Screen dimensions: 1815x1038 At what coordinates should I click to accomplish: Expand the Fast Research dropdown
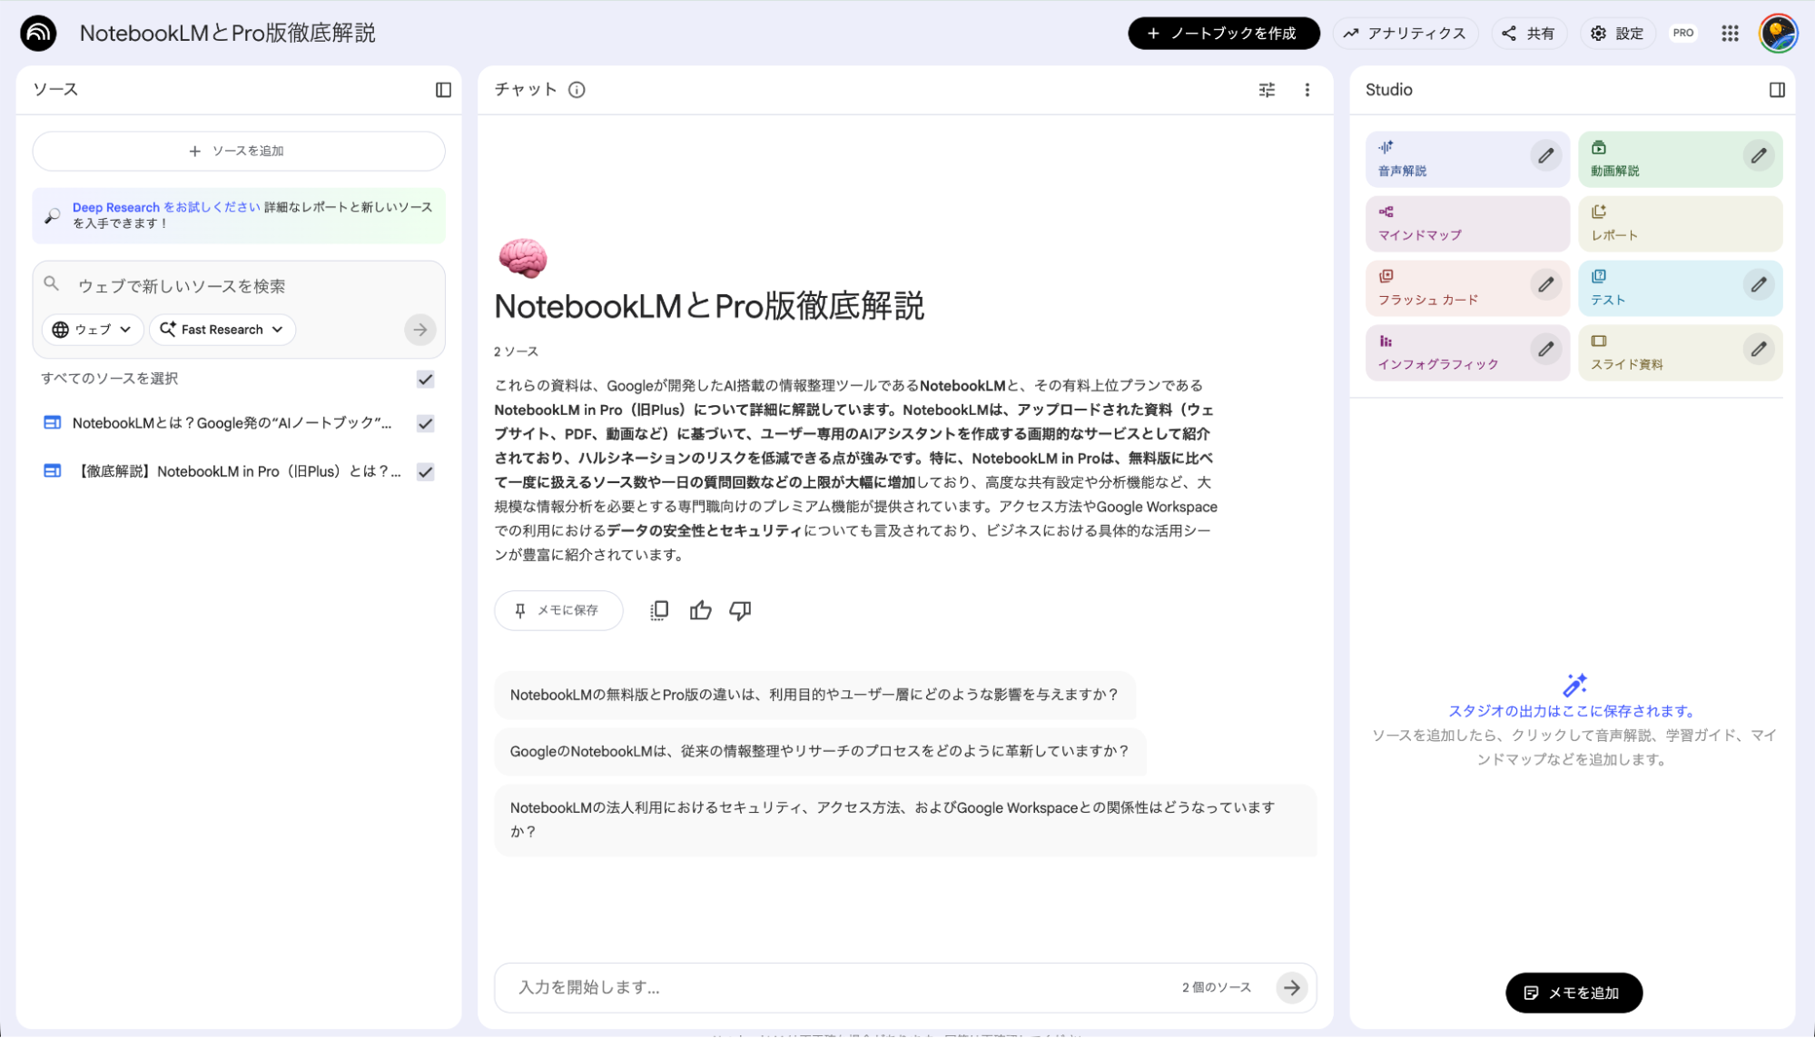click(x=222, y=330)
